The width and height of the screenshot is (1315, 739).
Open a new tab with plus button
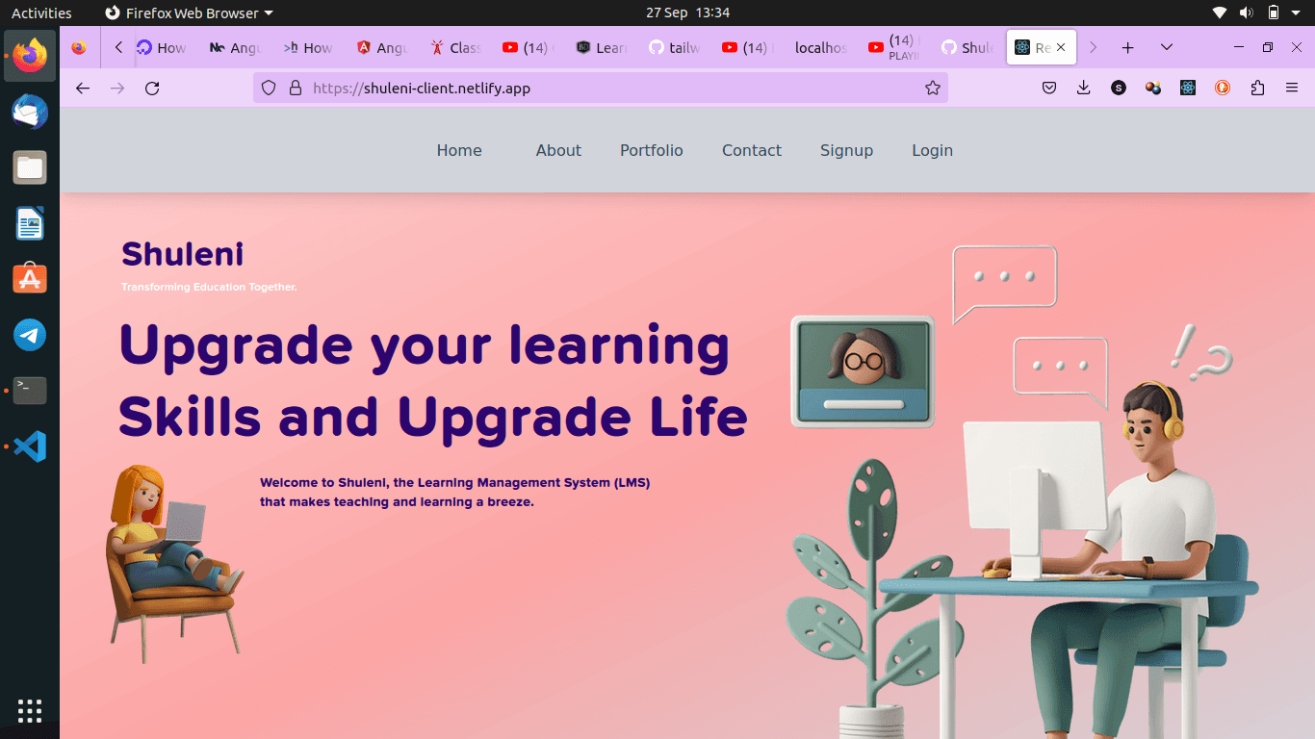point(1127,47)
